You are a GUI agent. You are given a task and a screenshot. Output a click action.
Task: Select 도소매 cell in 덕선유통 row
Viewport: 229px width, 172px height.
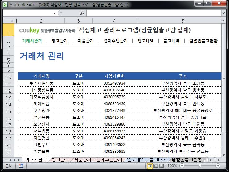78,117
